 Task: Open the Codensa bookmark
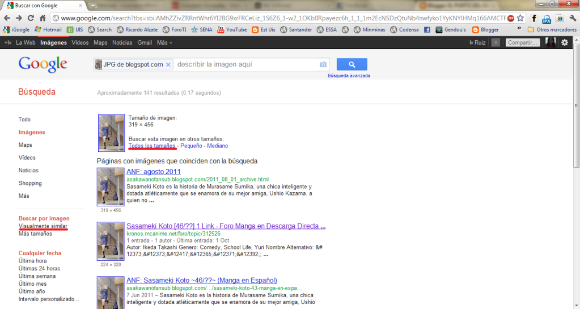(x=404, y=29)
